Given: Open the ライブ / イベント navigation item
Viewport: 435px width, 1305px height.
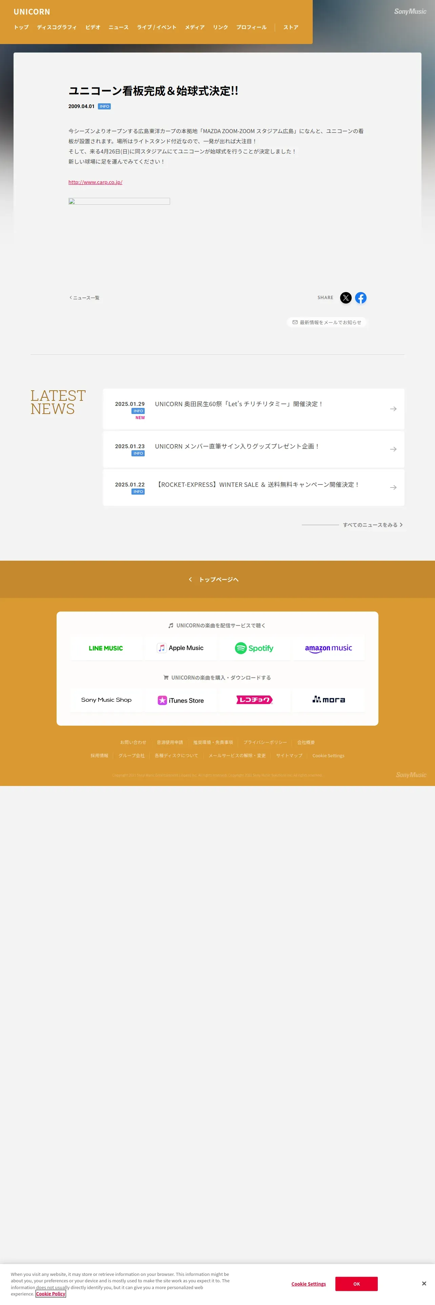Looking at the screenshot, I should coord(157,27).
